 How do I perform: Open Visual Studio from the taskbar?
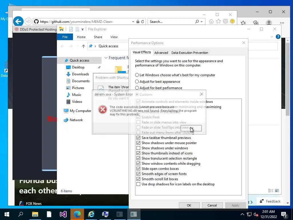(63, 214)
